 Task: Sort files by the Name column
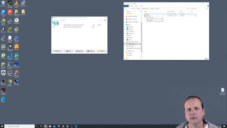click(145, 11)
